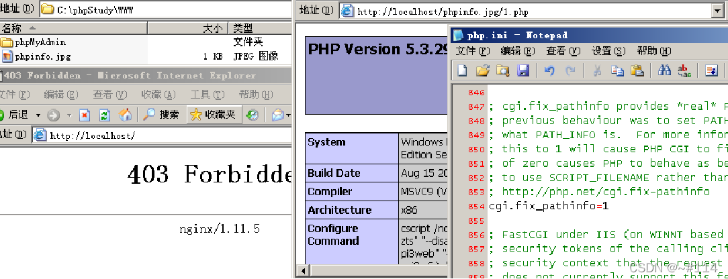
Task: Click the cgi.fix_pathinfo=1 line in Notepad
Action: click(548, 206)
